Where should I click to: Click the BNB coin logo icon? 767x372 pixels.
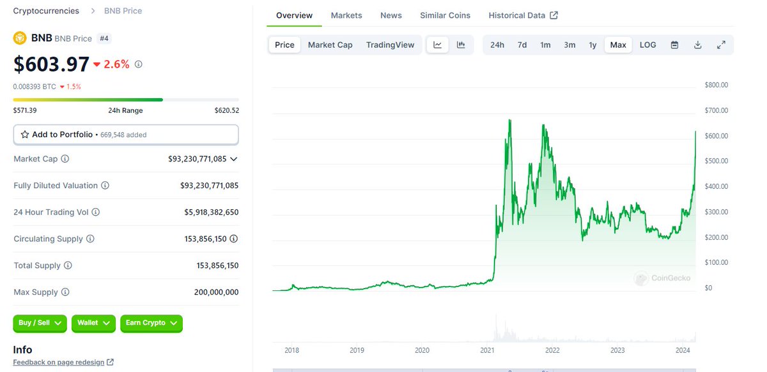tap(20, 38)
